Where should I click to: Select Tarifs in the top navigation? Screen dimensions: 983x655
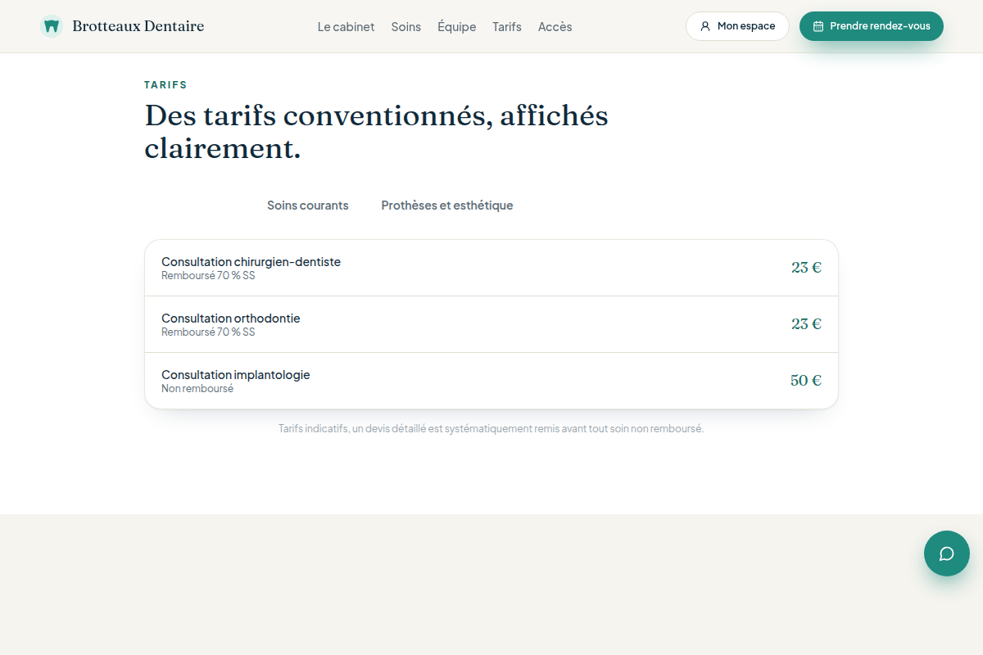(507, 27)
